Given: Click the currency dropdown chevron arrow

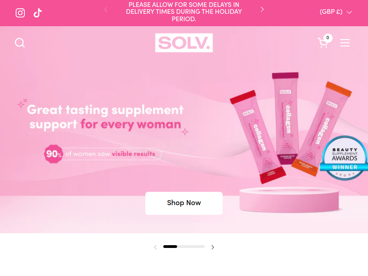Looking at the screenshot, I should pos(349,12).
